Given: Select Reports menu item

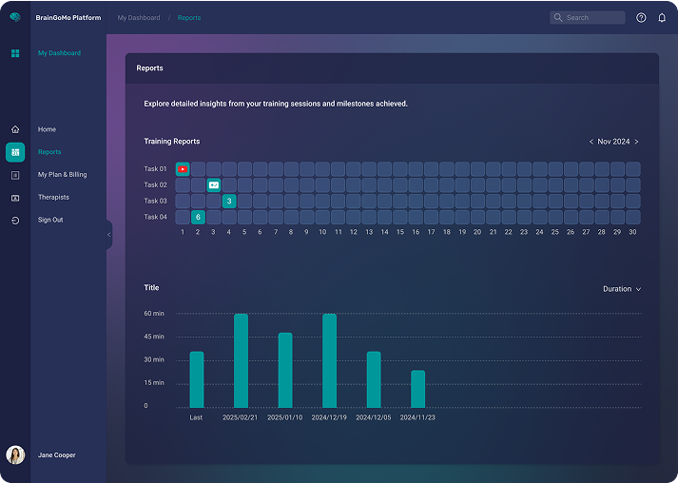Looking at the screenshot, I should (x=49, y=152).
